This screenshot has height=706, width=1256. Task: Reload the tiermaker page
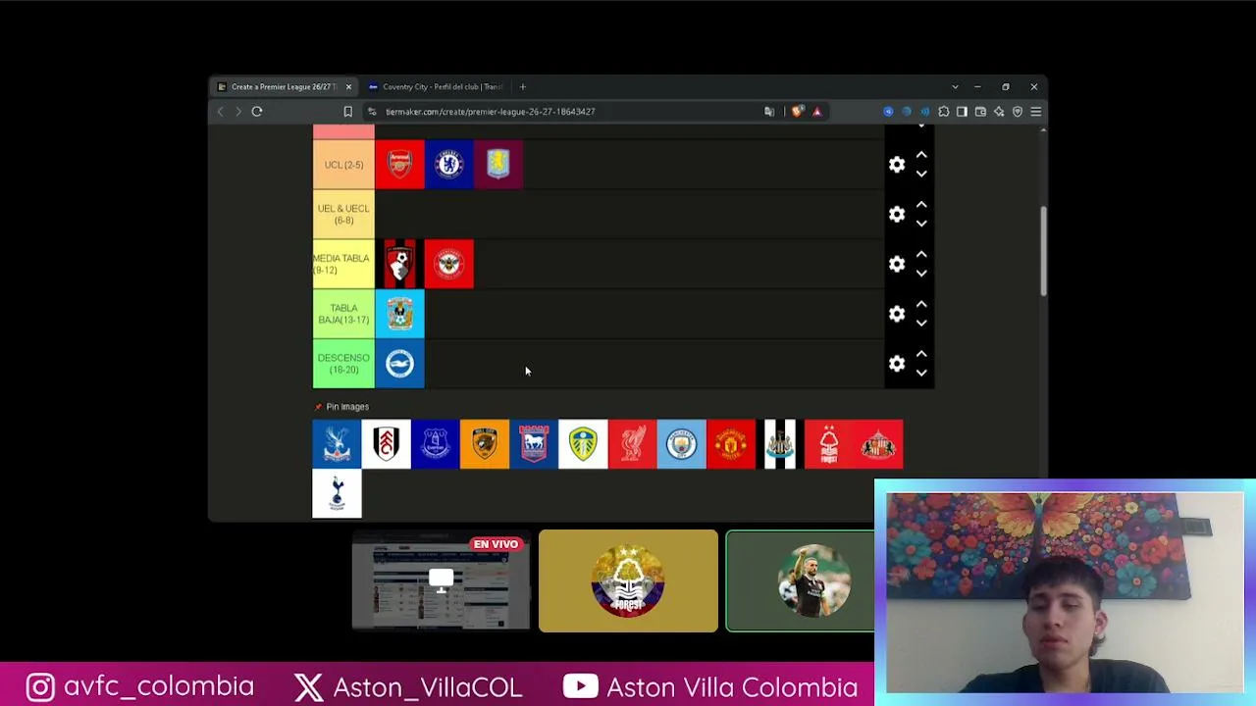257,112
